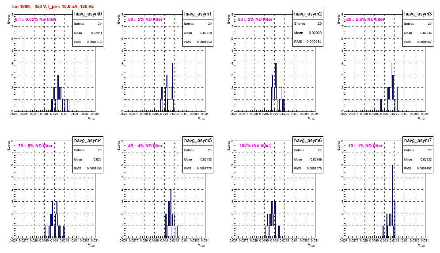440x253 pixels.
Task: Click the red run 1809 header text
Action: click(x=53, y=7)
